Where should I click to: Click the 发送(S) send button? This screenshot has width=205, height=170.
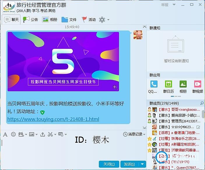(129, 164)
